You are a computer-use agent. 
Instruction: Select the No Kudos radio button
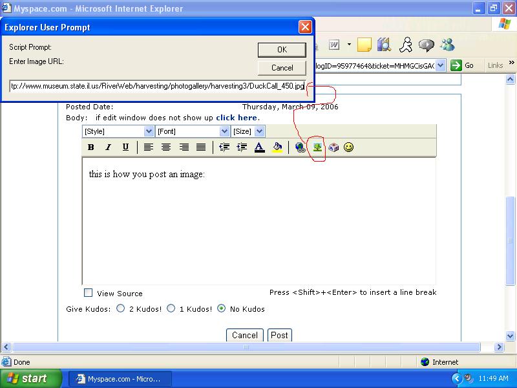click(222, 308)
